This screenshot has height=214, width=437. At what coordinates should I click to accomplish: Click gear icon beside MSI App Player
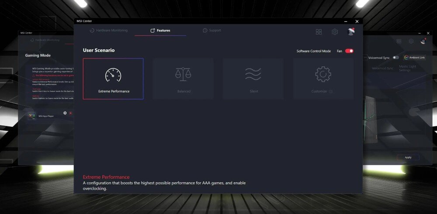pyautogui.click(x=65, y=113)
